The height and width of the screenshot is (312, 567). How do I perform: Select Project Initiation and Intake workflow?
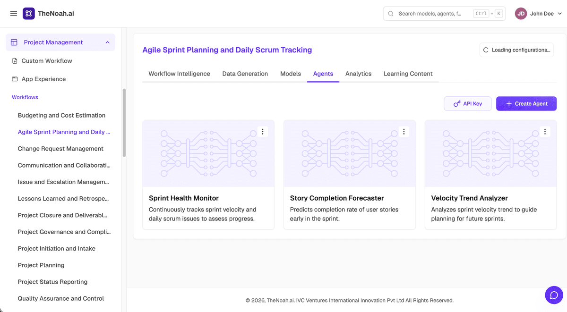point(57,248)
